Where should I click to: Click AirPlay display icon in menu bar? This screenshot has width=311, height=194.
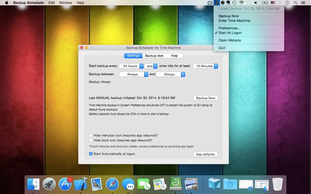pos(210,3)
